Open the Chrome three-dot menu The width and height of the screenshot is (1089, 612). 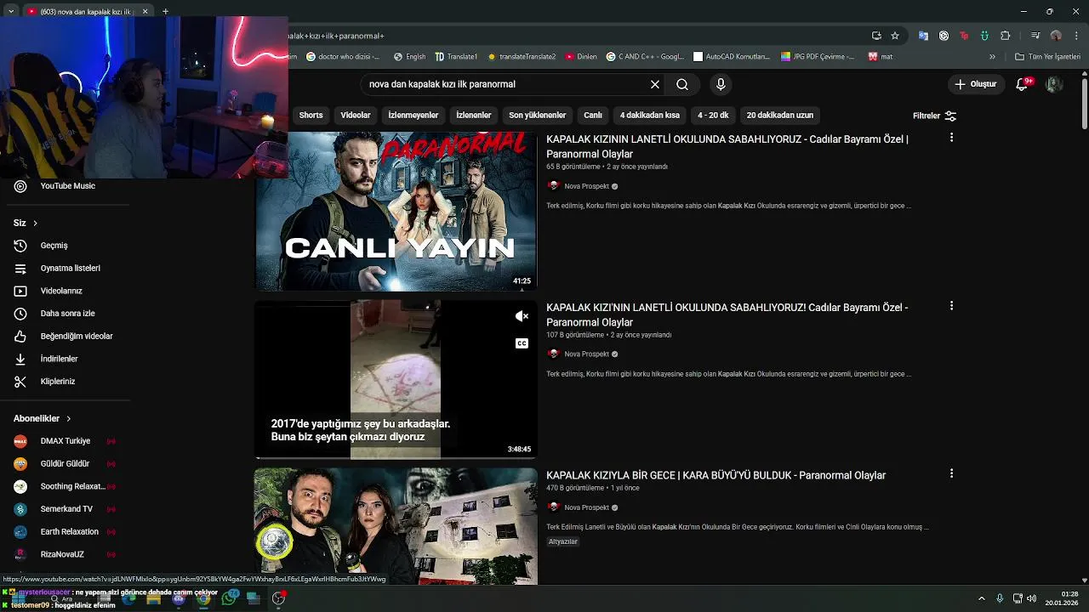pos(1075,36)
